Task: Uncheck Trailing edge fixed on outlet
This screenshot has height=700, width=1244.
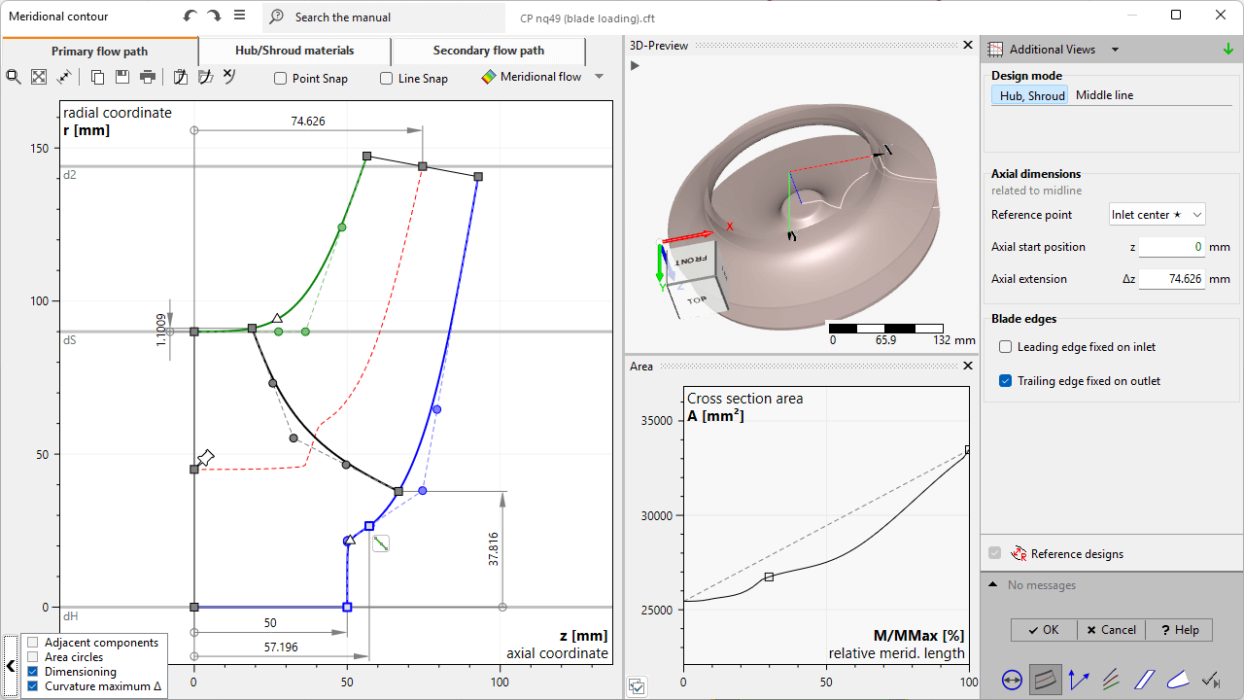Action: 1006,381
